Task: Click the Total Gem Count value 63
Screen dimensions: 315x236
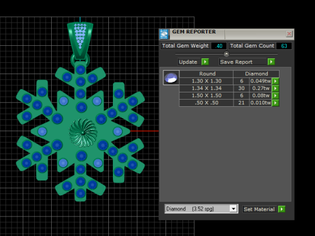Action: pos(284,46)
